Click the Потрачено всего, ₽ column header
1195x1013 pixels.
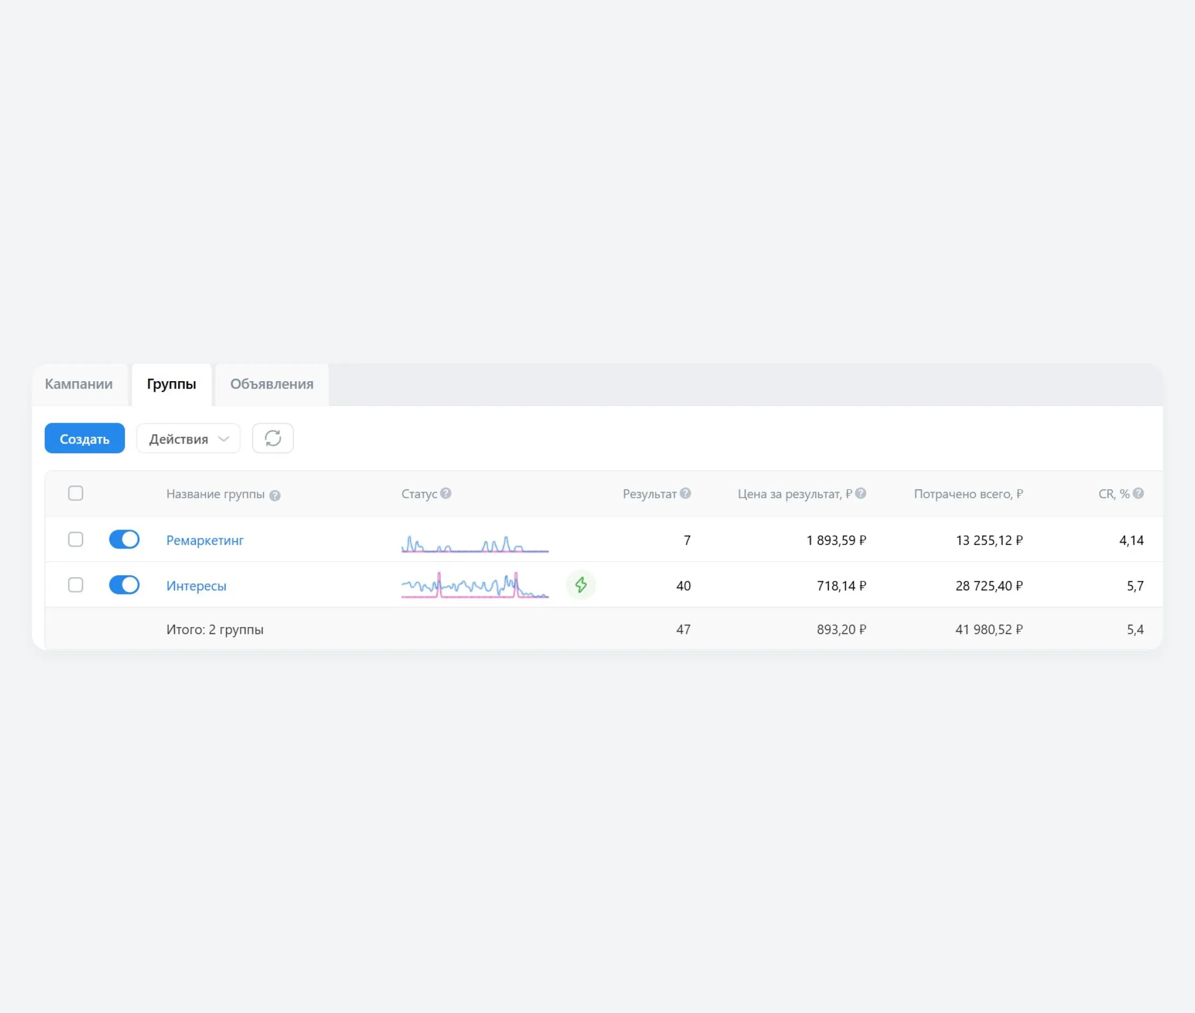pyautogui.click(x=969, y=494)
